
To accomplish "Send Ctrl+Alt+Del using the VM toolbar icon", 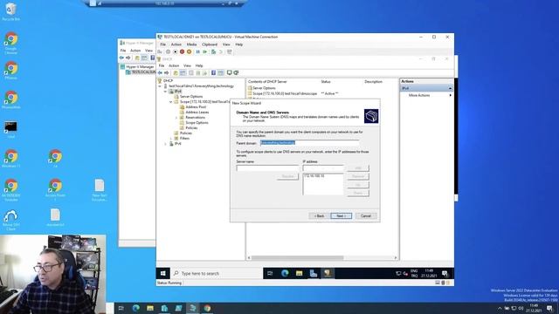I will 160,52.
